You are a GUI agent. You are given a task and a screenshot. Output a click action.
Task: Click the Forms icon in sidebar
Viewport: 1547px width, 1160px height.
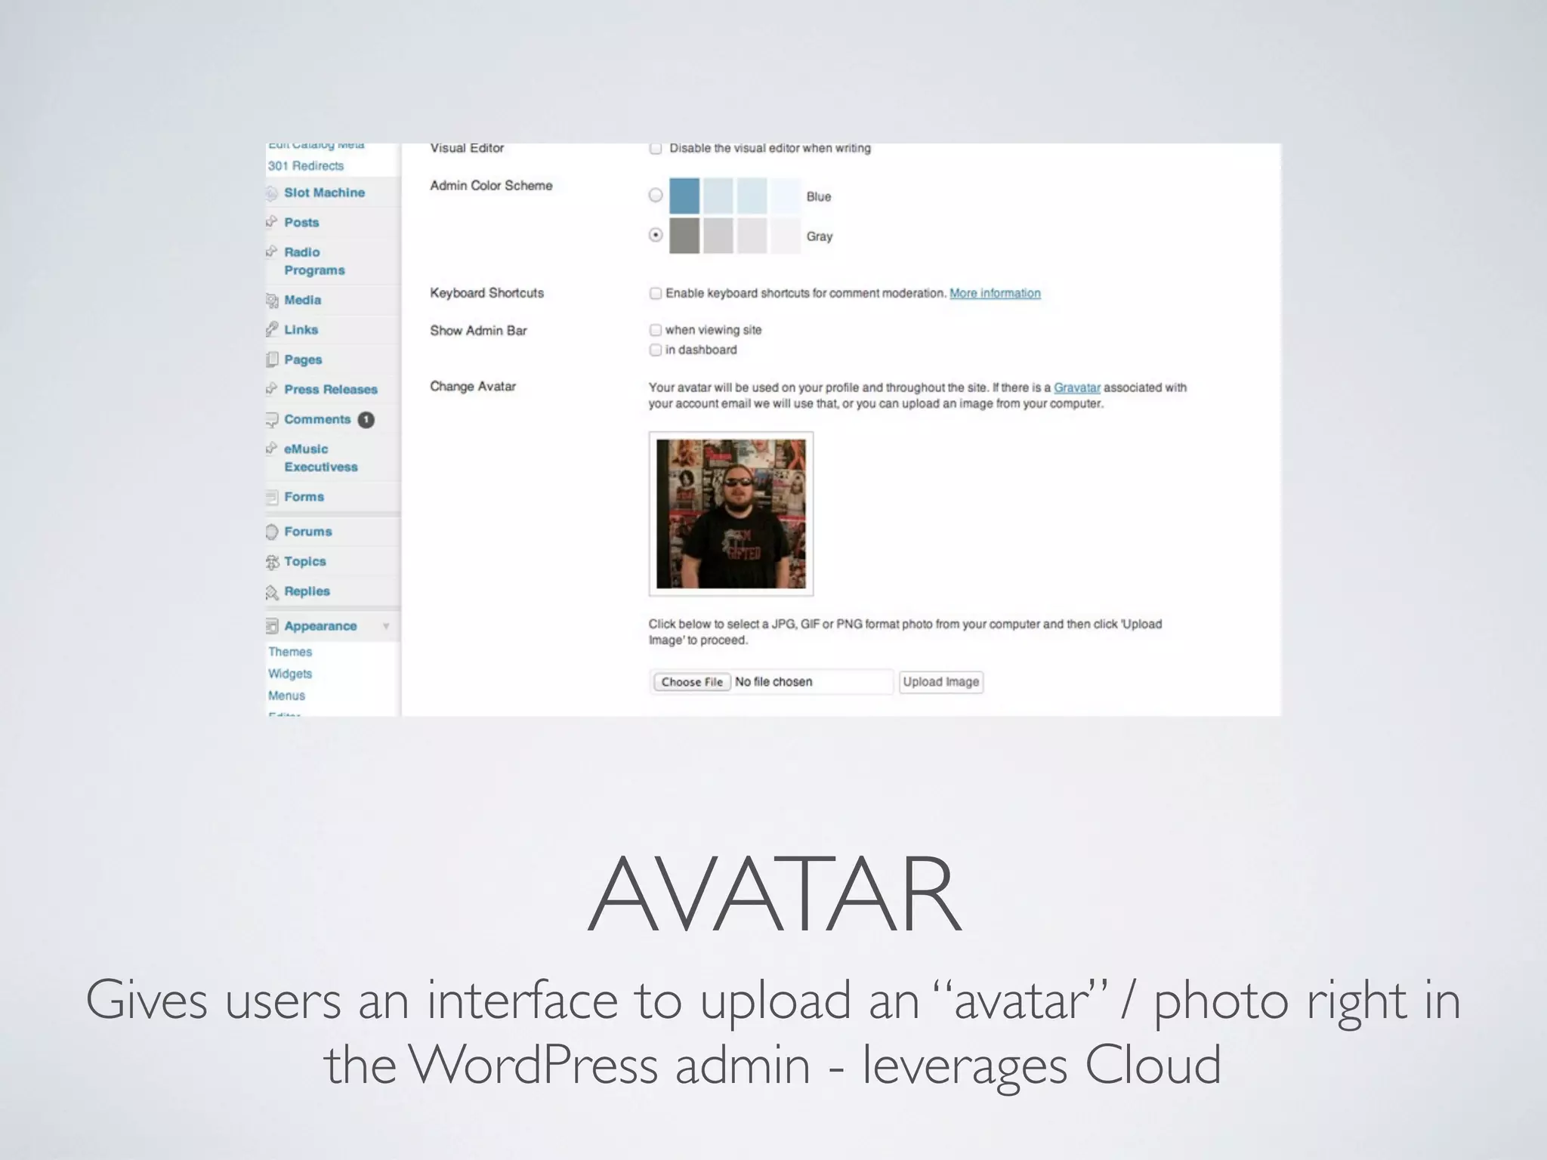(x=272, y=498)
